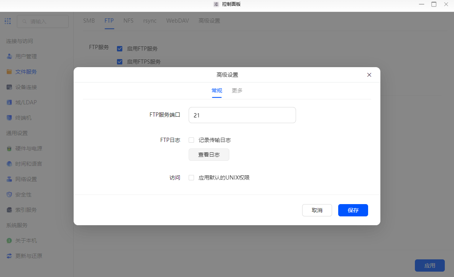Screen dimensions: 454x277
Task: Open 更新与还原 sidebar item label
Action: tap(29, 256)
